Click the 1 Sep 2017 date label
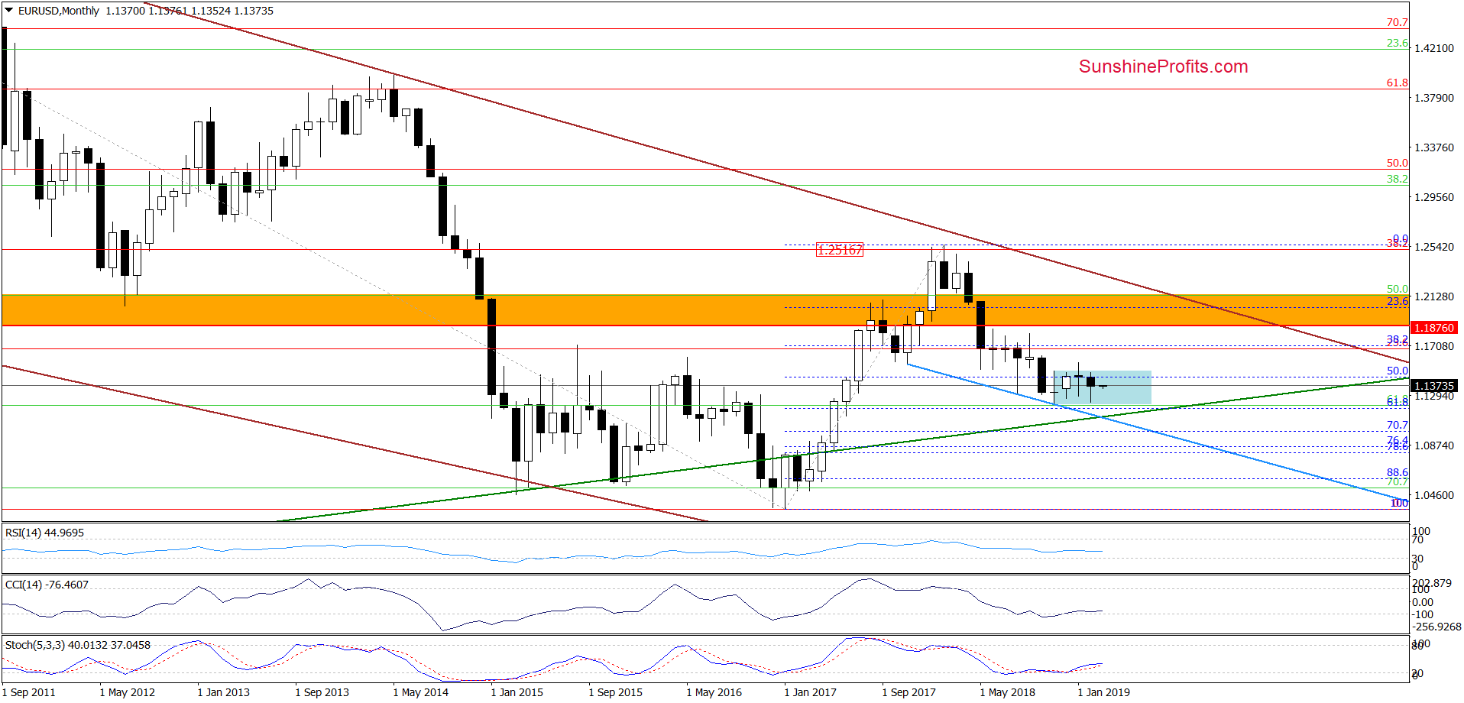Image resolution: width=1464 pixels, height=703 pixels. point(909,692)
